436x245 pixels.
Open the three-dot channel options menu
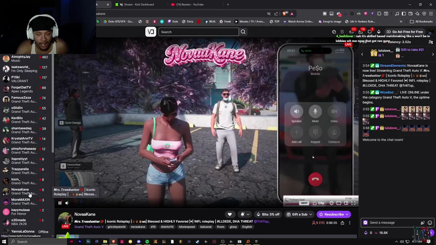tap(349, 223)
